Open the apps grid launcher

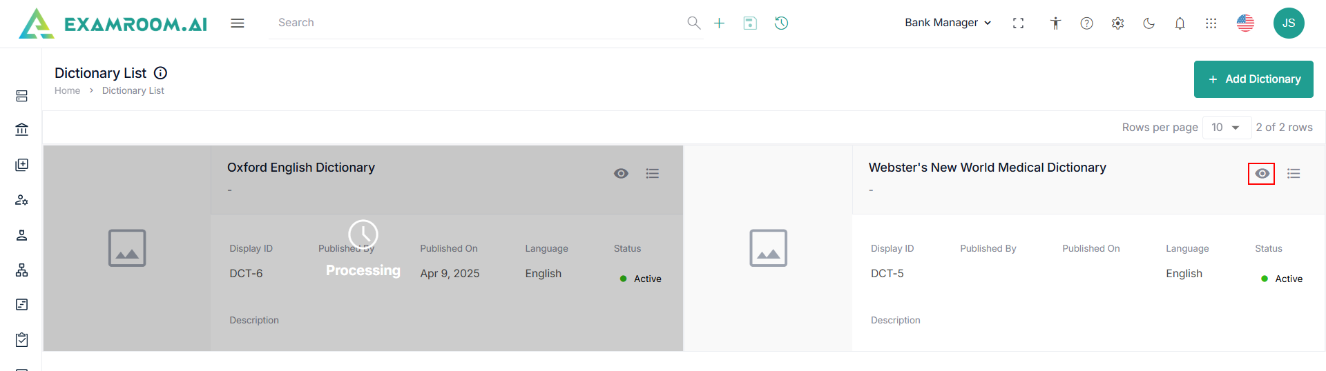[1211, 23]
